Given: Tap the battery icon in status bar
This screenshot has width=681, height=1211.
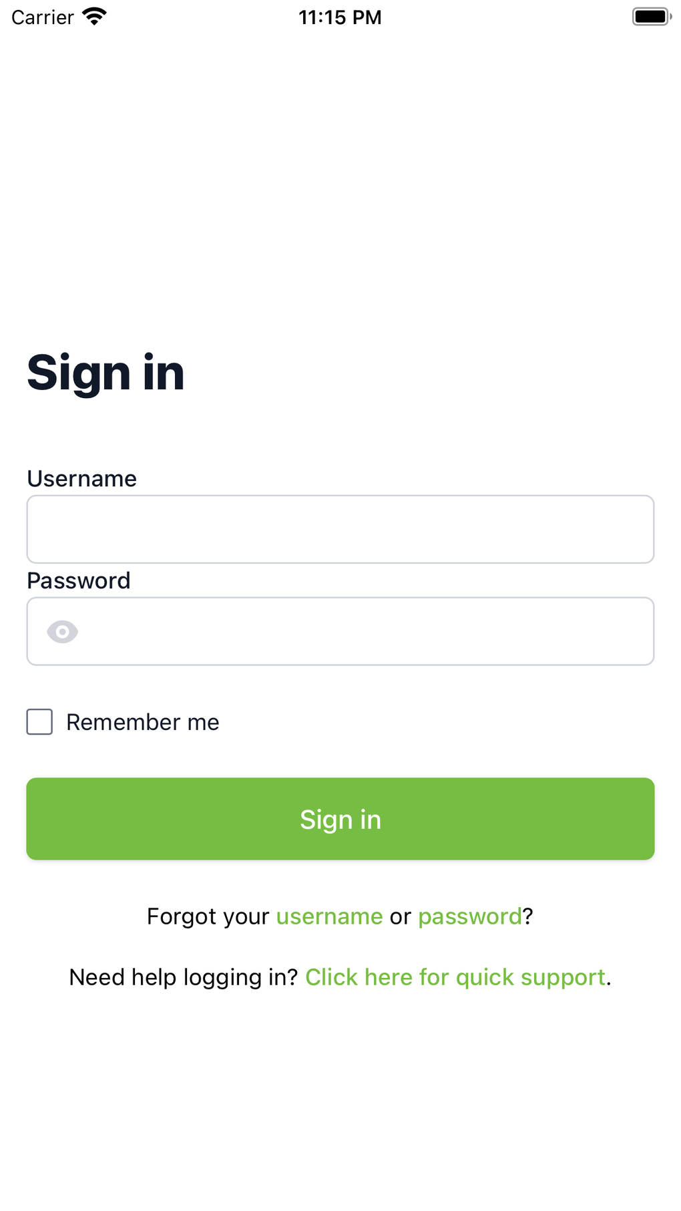Looking at the screenshot, I should (x=650, y=17).
